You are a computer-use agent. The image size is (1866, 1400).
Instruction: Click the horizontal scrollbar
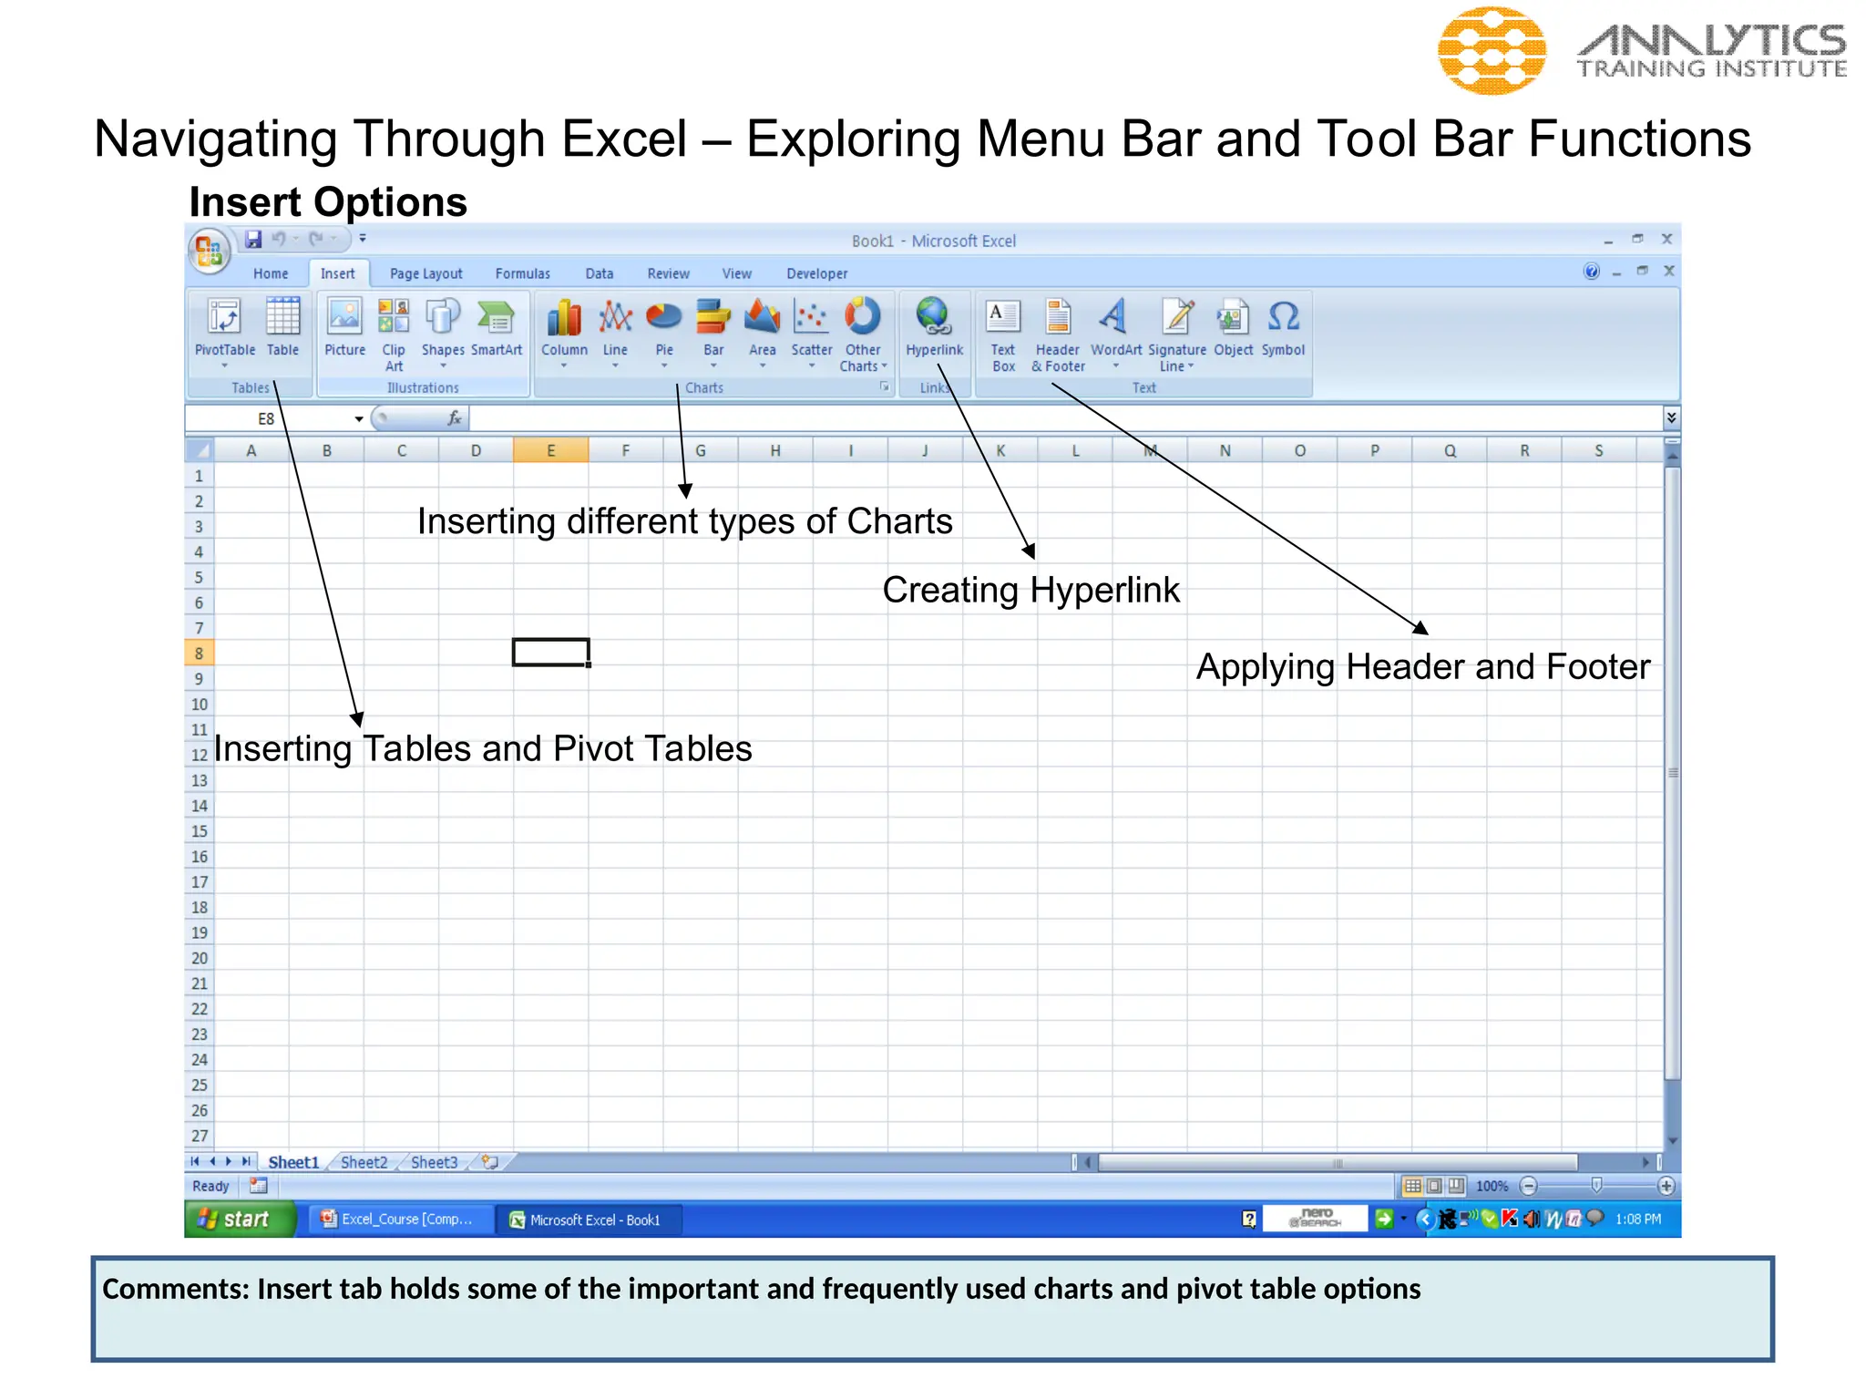click(1338, 1162)
